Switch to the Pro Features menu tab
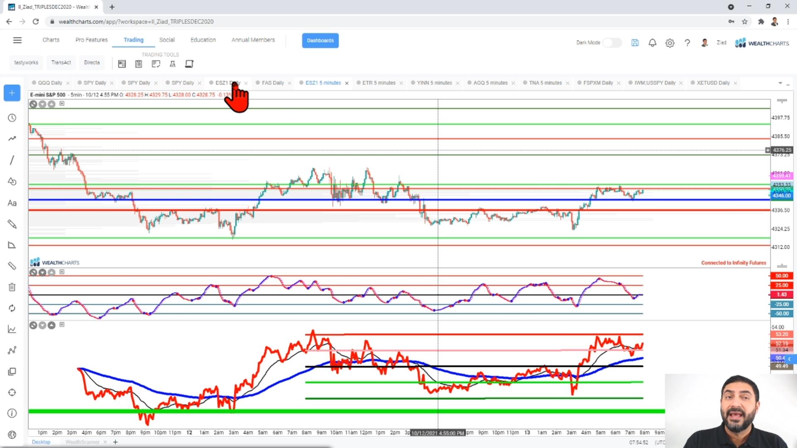This screenshot has width=797, height=448. pyautogui.click(x=92, y=40)
